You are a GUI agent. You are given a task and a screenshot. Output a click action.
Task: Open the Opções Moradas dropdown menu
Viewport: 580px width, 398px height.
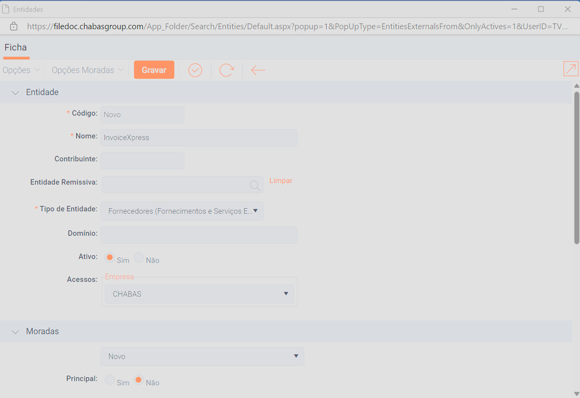[88, 70]
